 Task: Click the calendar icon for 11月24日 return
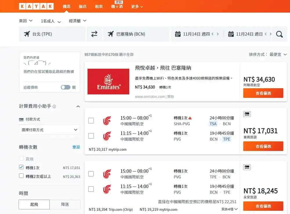[231, 34]
